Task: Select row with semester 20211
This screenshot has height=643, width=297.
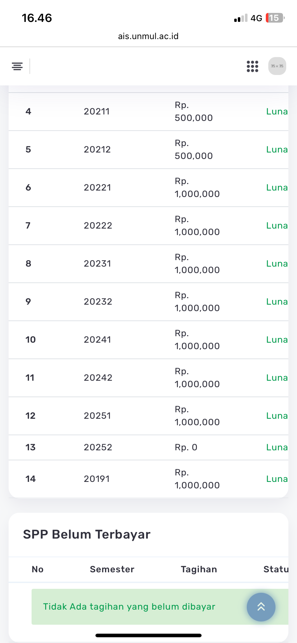Action: pos(97,112)
